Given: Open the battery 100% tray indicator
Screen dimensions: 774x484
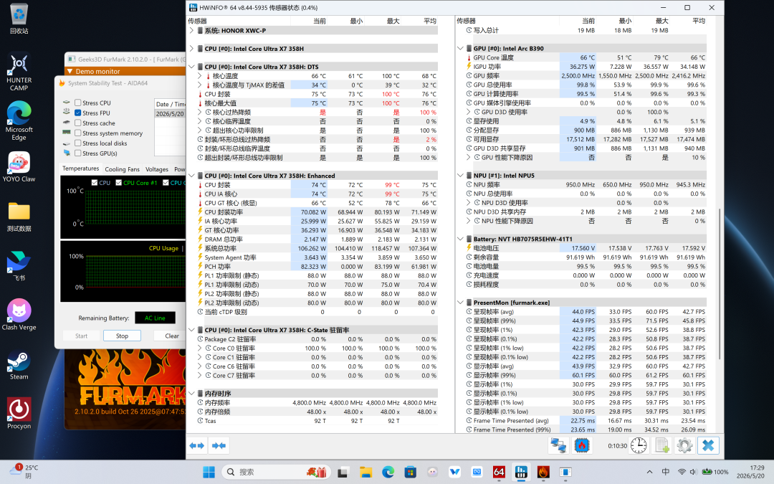Looking at the screenshot, I should click(715, 472).
